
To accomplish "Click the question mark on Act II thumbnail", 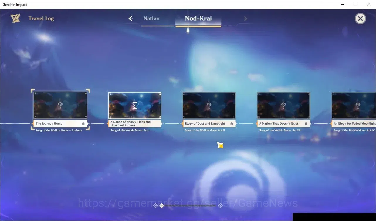I will pos(209,105).
